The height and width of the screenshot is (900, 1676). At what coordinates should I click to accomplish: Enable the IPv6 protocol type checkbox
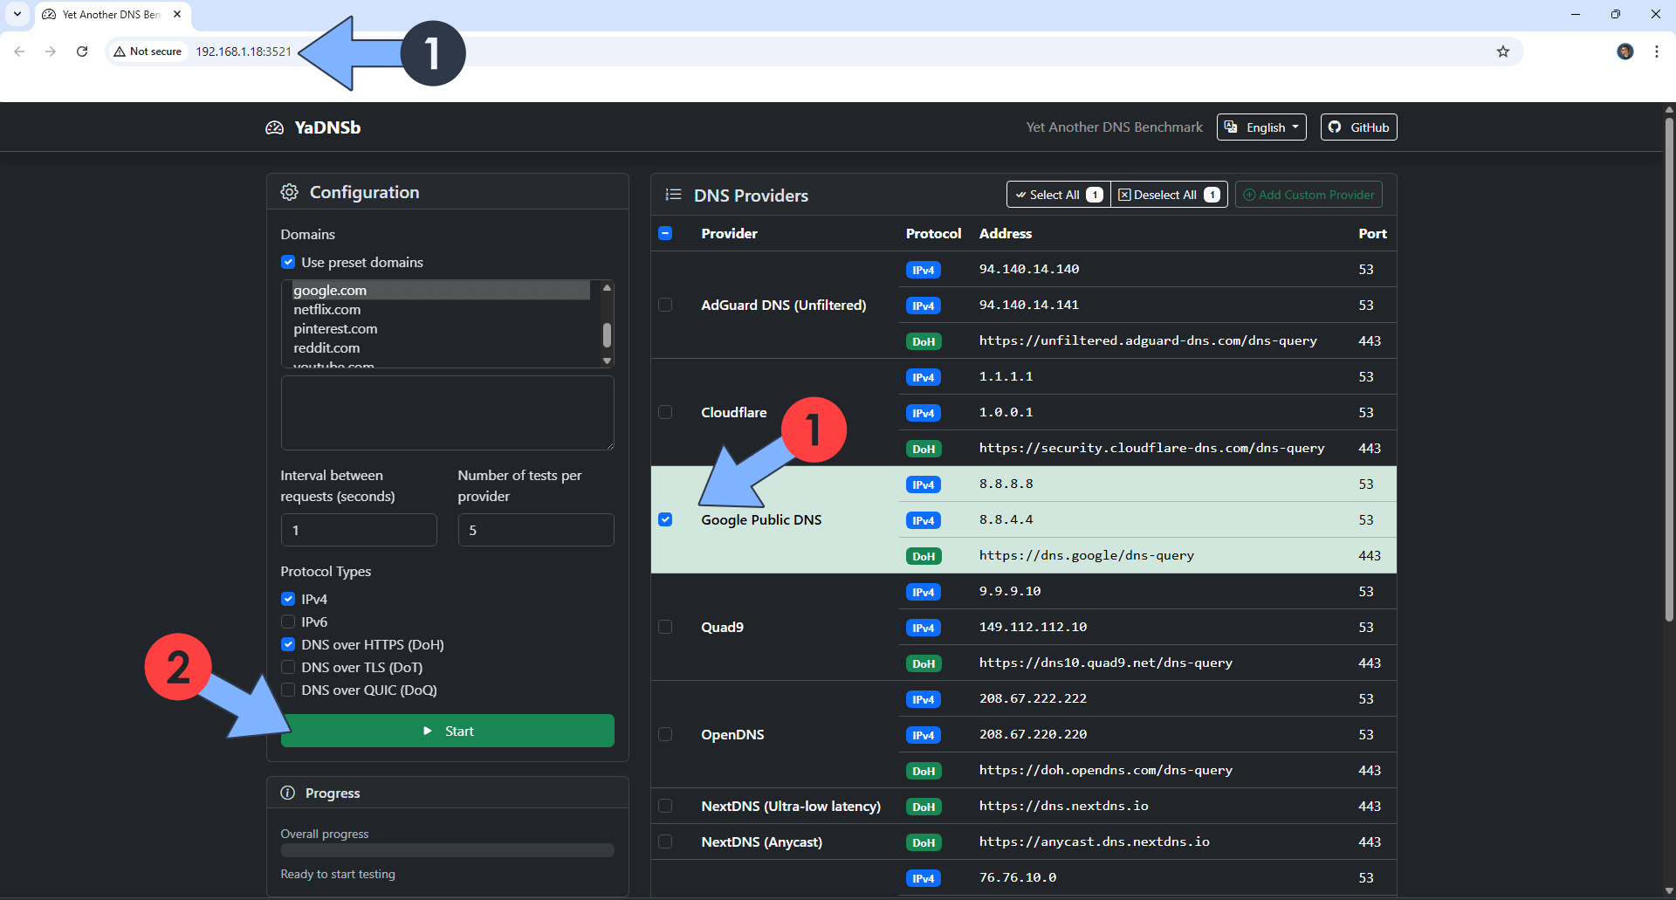tap(288, 622)
